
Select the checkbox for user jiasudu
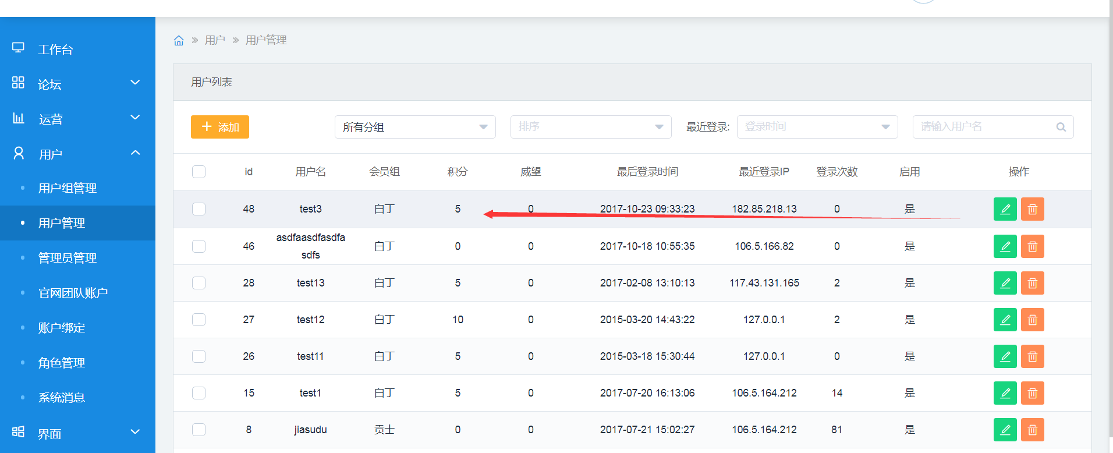(199, 430)
